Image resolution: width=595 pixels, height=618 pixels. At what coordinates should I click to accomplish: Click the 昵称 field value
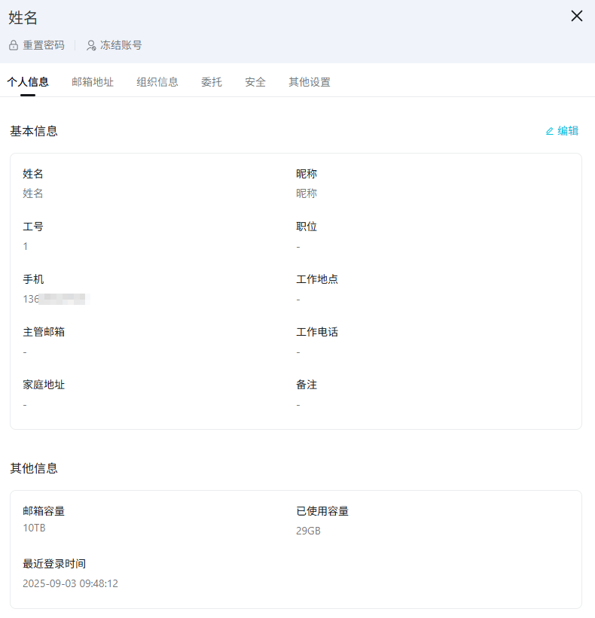click(307, 193)
